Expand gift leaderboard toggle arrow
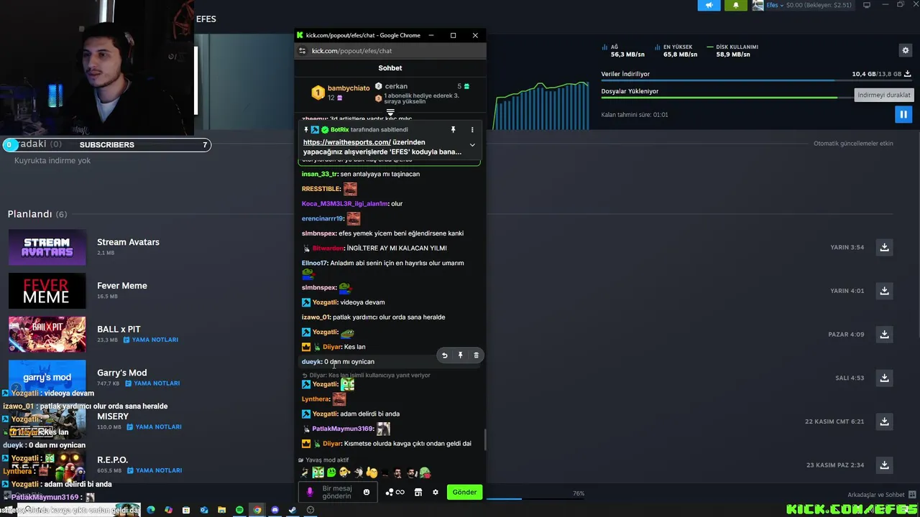 (x=390, y=113)
